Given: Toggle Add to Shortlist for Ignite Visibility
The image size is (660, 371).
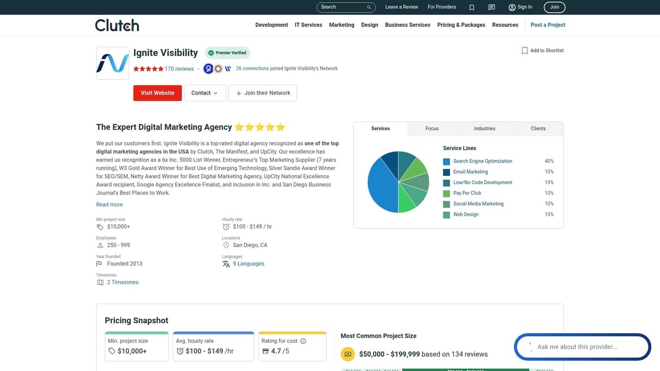Looking at the screenshot, I should [542, 50].
